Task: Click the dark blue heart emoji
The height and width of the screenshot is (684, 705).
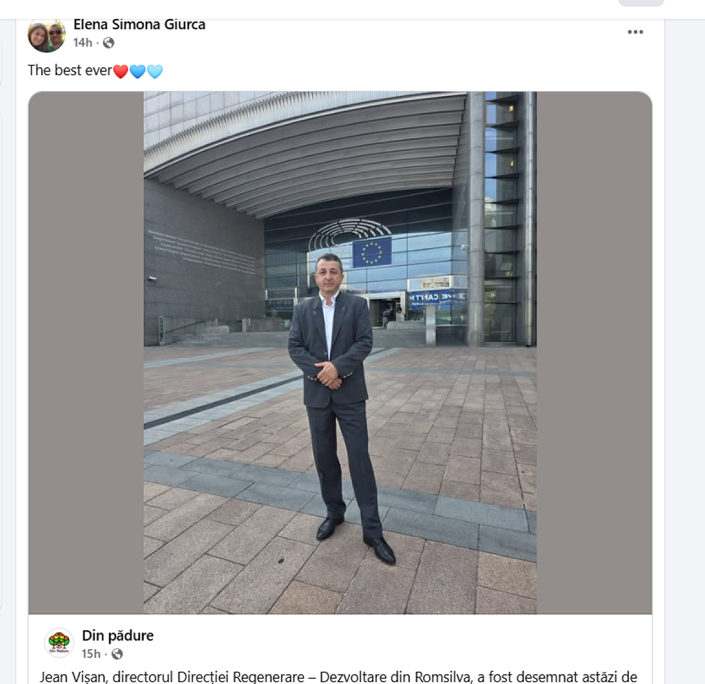Action: pos(137,72)
